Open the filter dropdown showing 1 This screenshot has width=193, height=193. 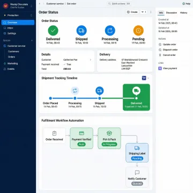144,12
